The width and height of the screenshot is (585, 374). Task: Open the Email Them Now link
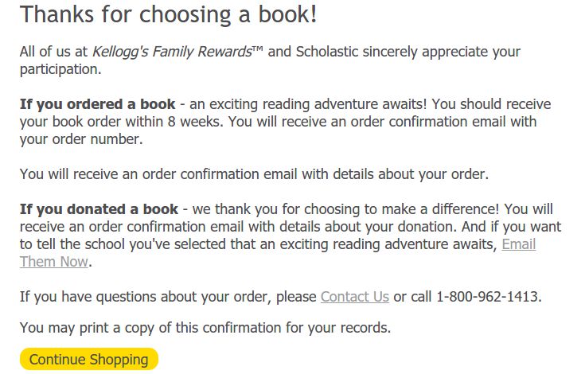(x=518, y=244)
